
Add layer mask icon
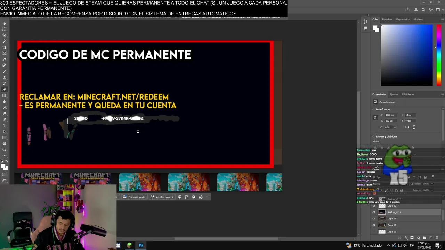pos(412,237)
